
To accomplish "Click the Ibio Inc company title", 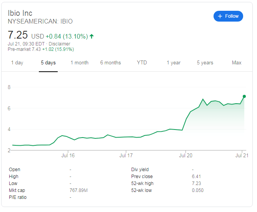I will click(x=20, y=13).
